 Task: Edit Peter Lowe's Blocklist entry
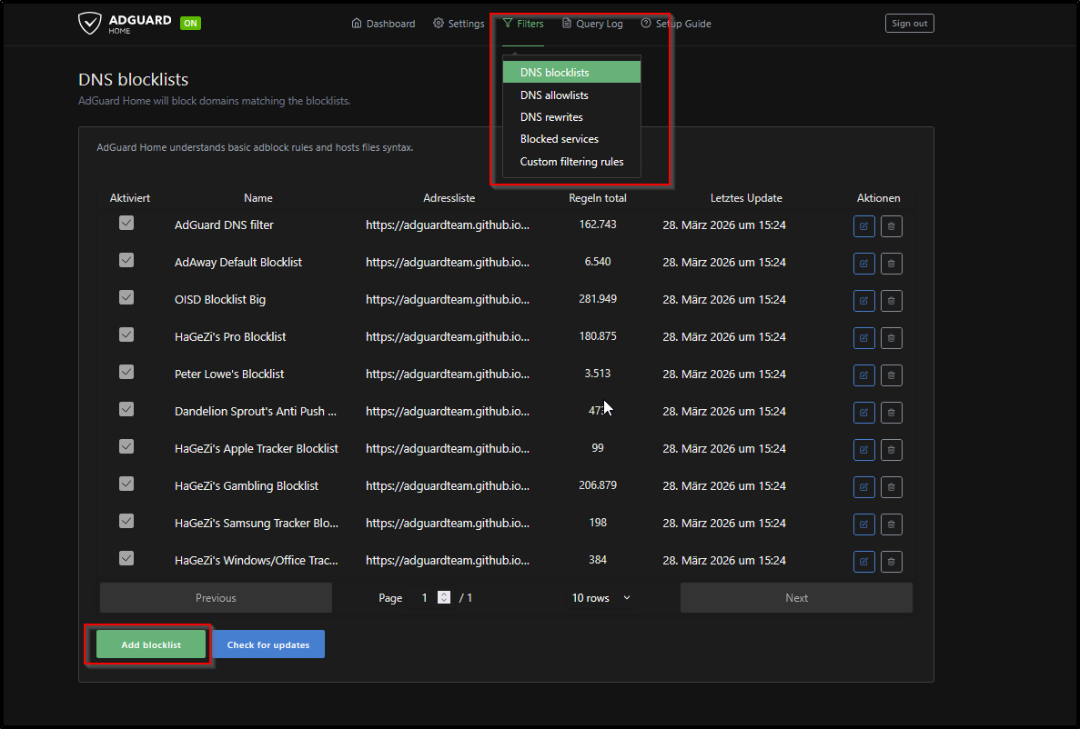(863, 375)
